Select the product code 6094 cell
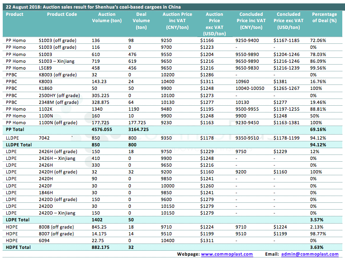 click(x=44, y=240)
